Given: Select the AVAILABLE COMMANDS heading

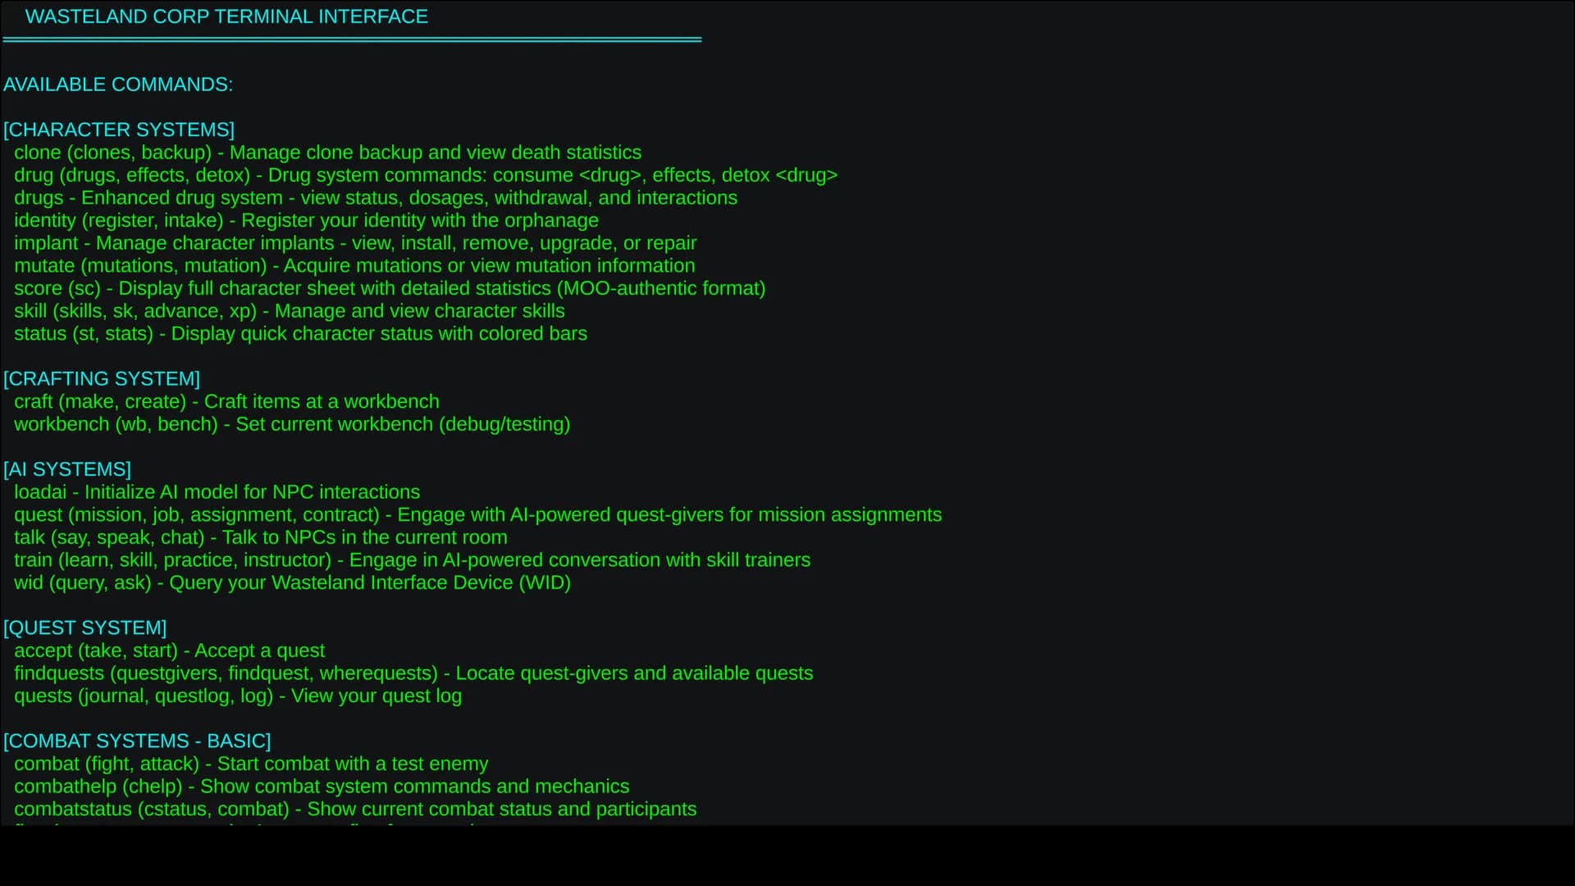Looking at the screenshot, I should [x=118, y=84].
